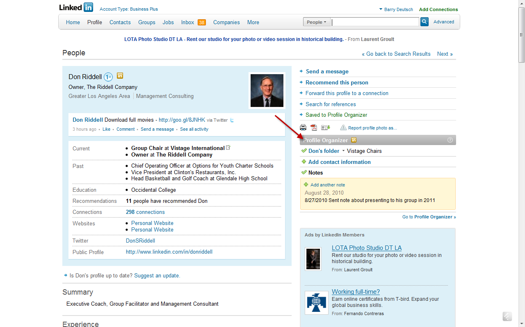Screen dimensions: 525x327
Task: Click inside the people search text field
Action: (375, 22)
